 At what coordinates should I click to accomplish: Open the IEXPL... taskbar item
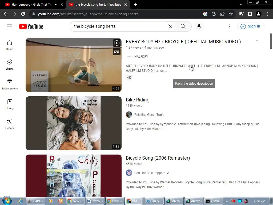point(36,201)
